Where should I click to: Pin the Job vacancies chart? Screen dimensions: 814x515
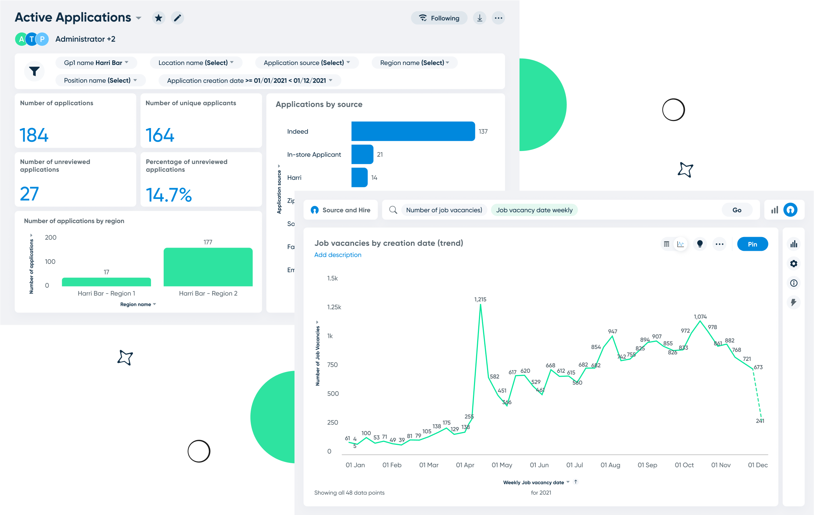click(x=752, y=244)
